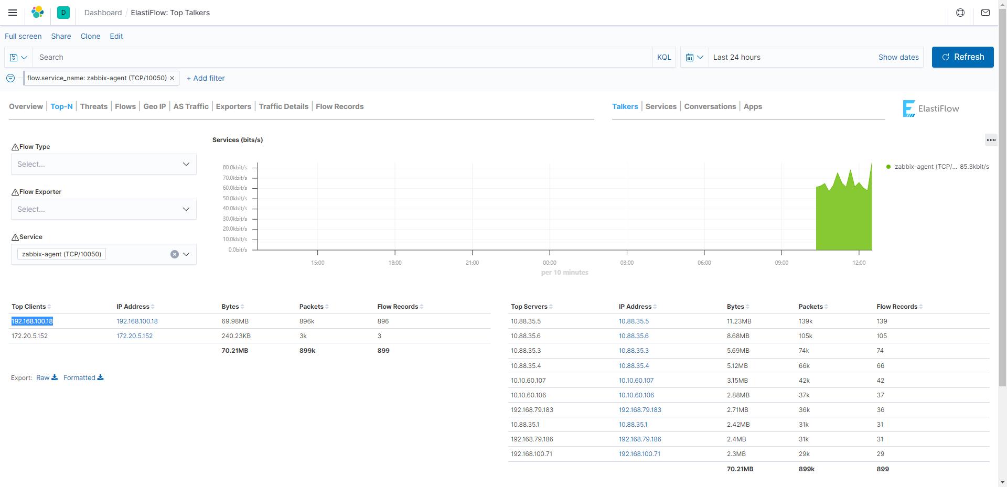Edit the dashboard
Screen dimensions: 1007x487
click(x=116, y=36)
